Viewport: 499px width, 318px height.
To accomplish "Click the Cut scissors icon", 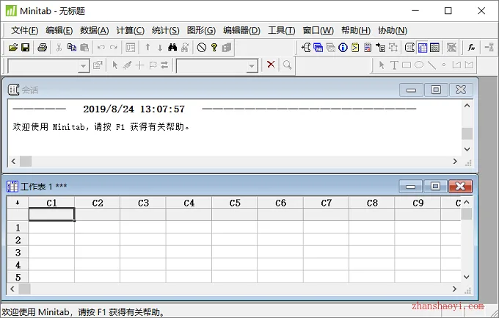I will coord(59,48).
